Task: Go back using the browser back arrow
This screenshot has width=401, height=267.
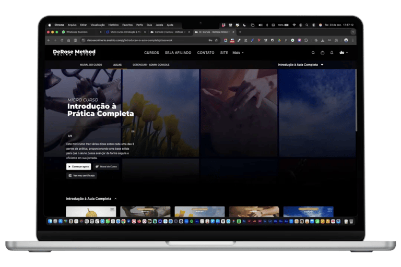Action: (49, 40)
